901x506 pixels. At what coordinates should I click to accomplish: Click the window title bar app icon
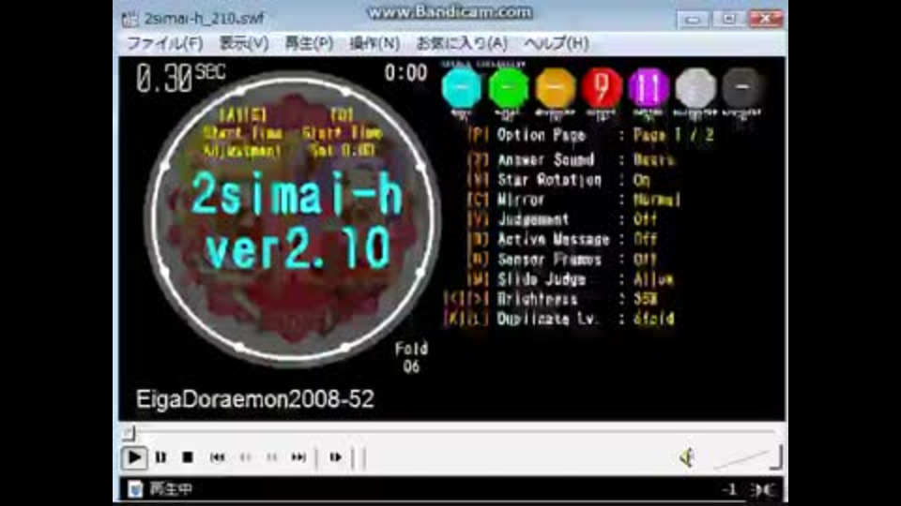[x=130, y=19]
